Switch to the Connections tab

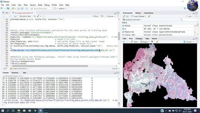click(x=148, y=13)
